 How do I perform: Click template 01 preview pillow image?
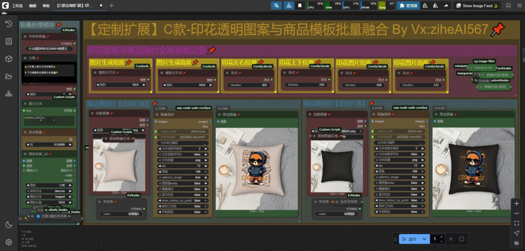point(257,169)
